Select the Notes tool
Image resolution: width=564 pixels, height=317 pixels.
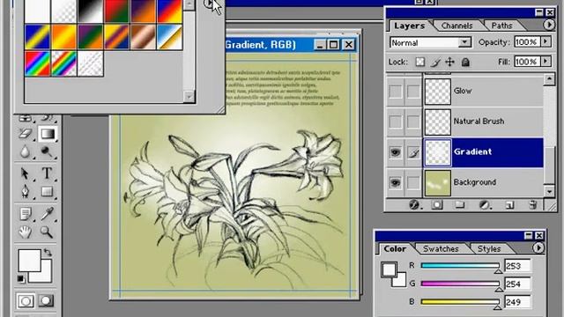pos(25,214)
